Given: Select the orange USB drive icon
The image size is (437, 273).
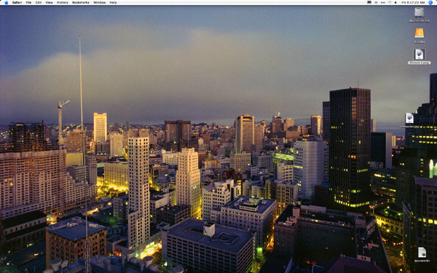Looking at the screenshot, I should point(420,33).
